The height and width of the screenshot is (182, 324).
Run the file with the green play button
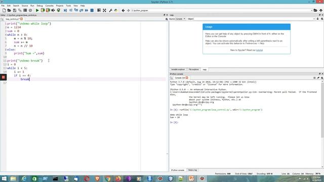coord(37,10)
